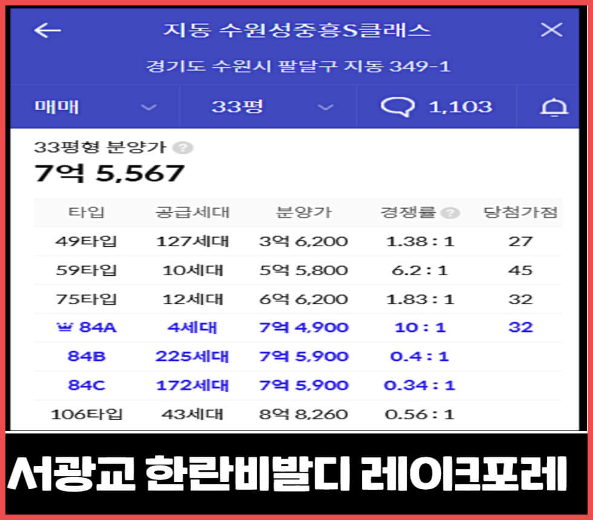The image size is (593, 520).
Task: Click the 당첨가점 column header
Action: click(520, 212)
